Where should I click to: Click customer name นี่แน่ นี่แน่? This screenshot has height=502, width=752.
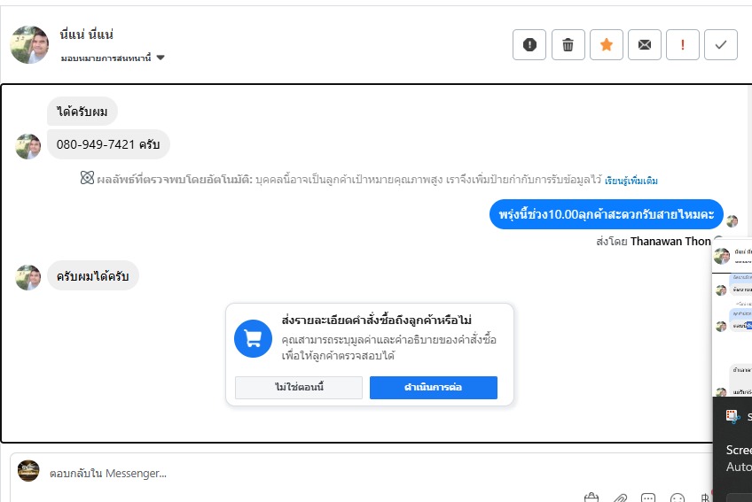pos(88,36)
